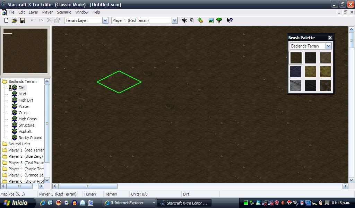Image resolution: width=355 pixels, height=208 pixels.
Task: Click the black spiky star toolbar icon
Action: tap(184, 20)
